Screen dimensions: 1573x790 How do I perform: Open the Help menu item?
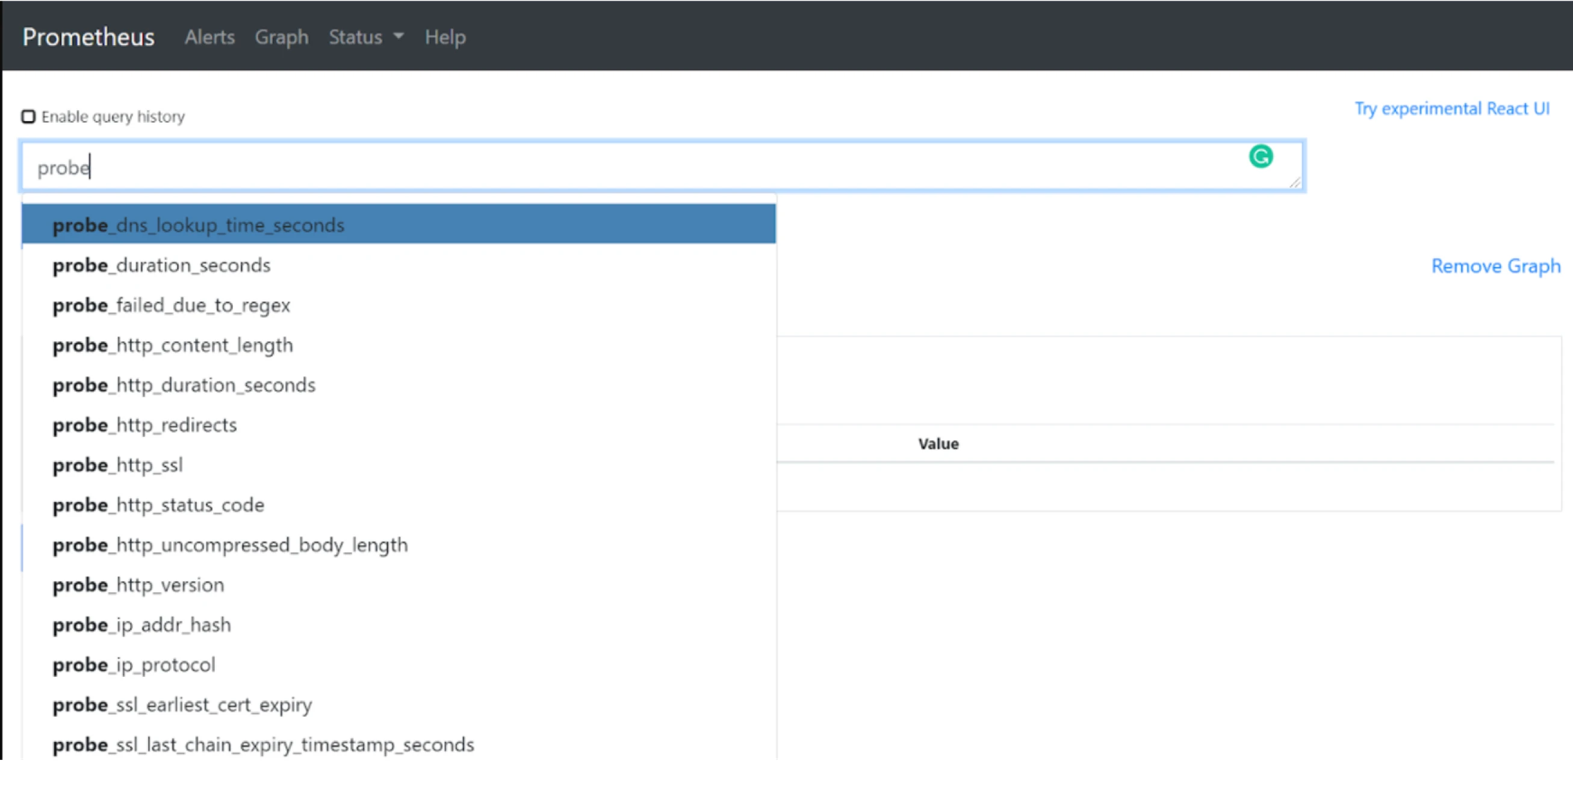pos(445,37)
